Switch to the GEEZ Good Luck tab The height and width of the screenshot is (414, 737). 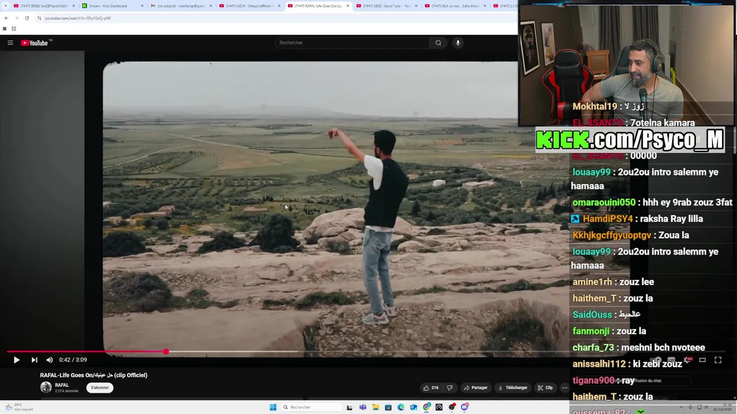387,6
